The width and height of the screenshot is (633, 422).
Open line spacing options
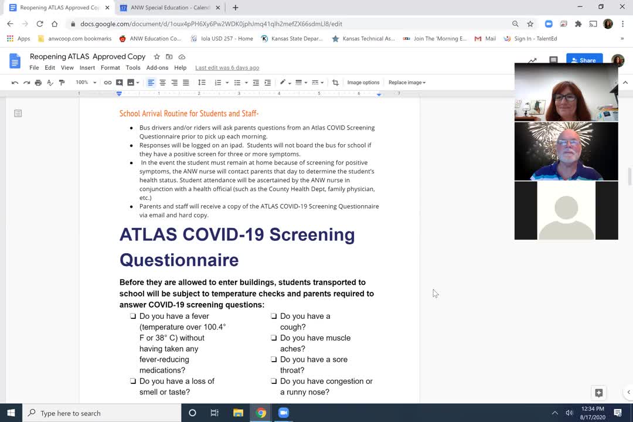(x=202, y=83)
